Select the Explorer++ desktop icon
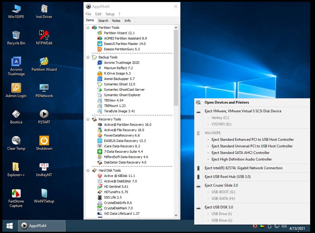 16,170
